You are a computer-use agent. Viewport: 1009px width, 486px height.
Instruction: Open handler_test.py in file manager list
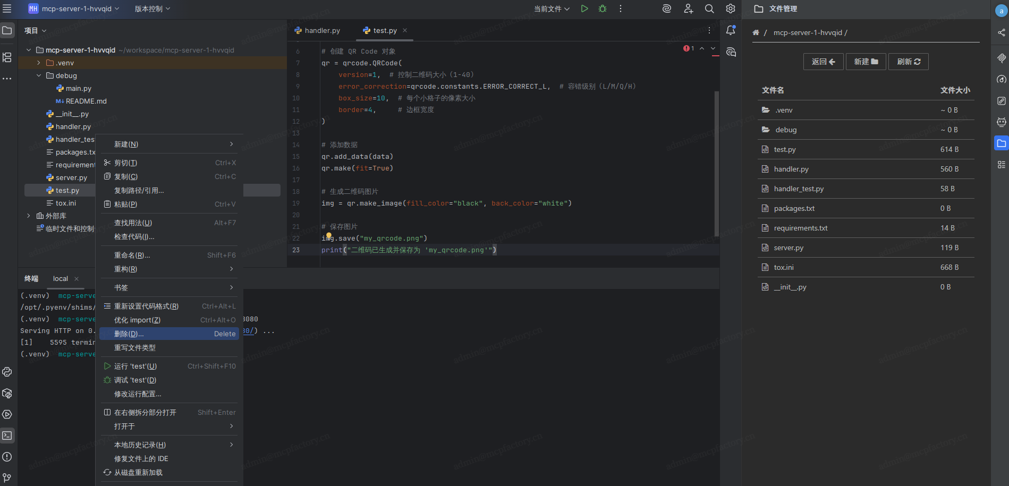pos(799,189)
